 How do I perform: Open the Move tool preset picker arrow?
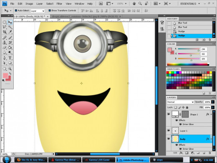[x=11, y=10]
